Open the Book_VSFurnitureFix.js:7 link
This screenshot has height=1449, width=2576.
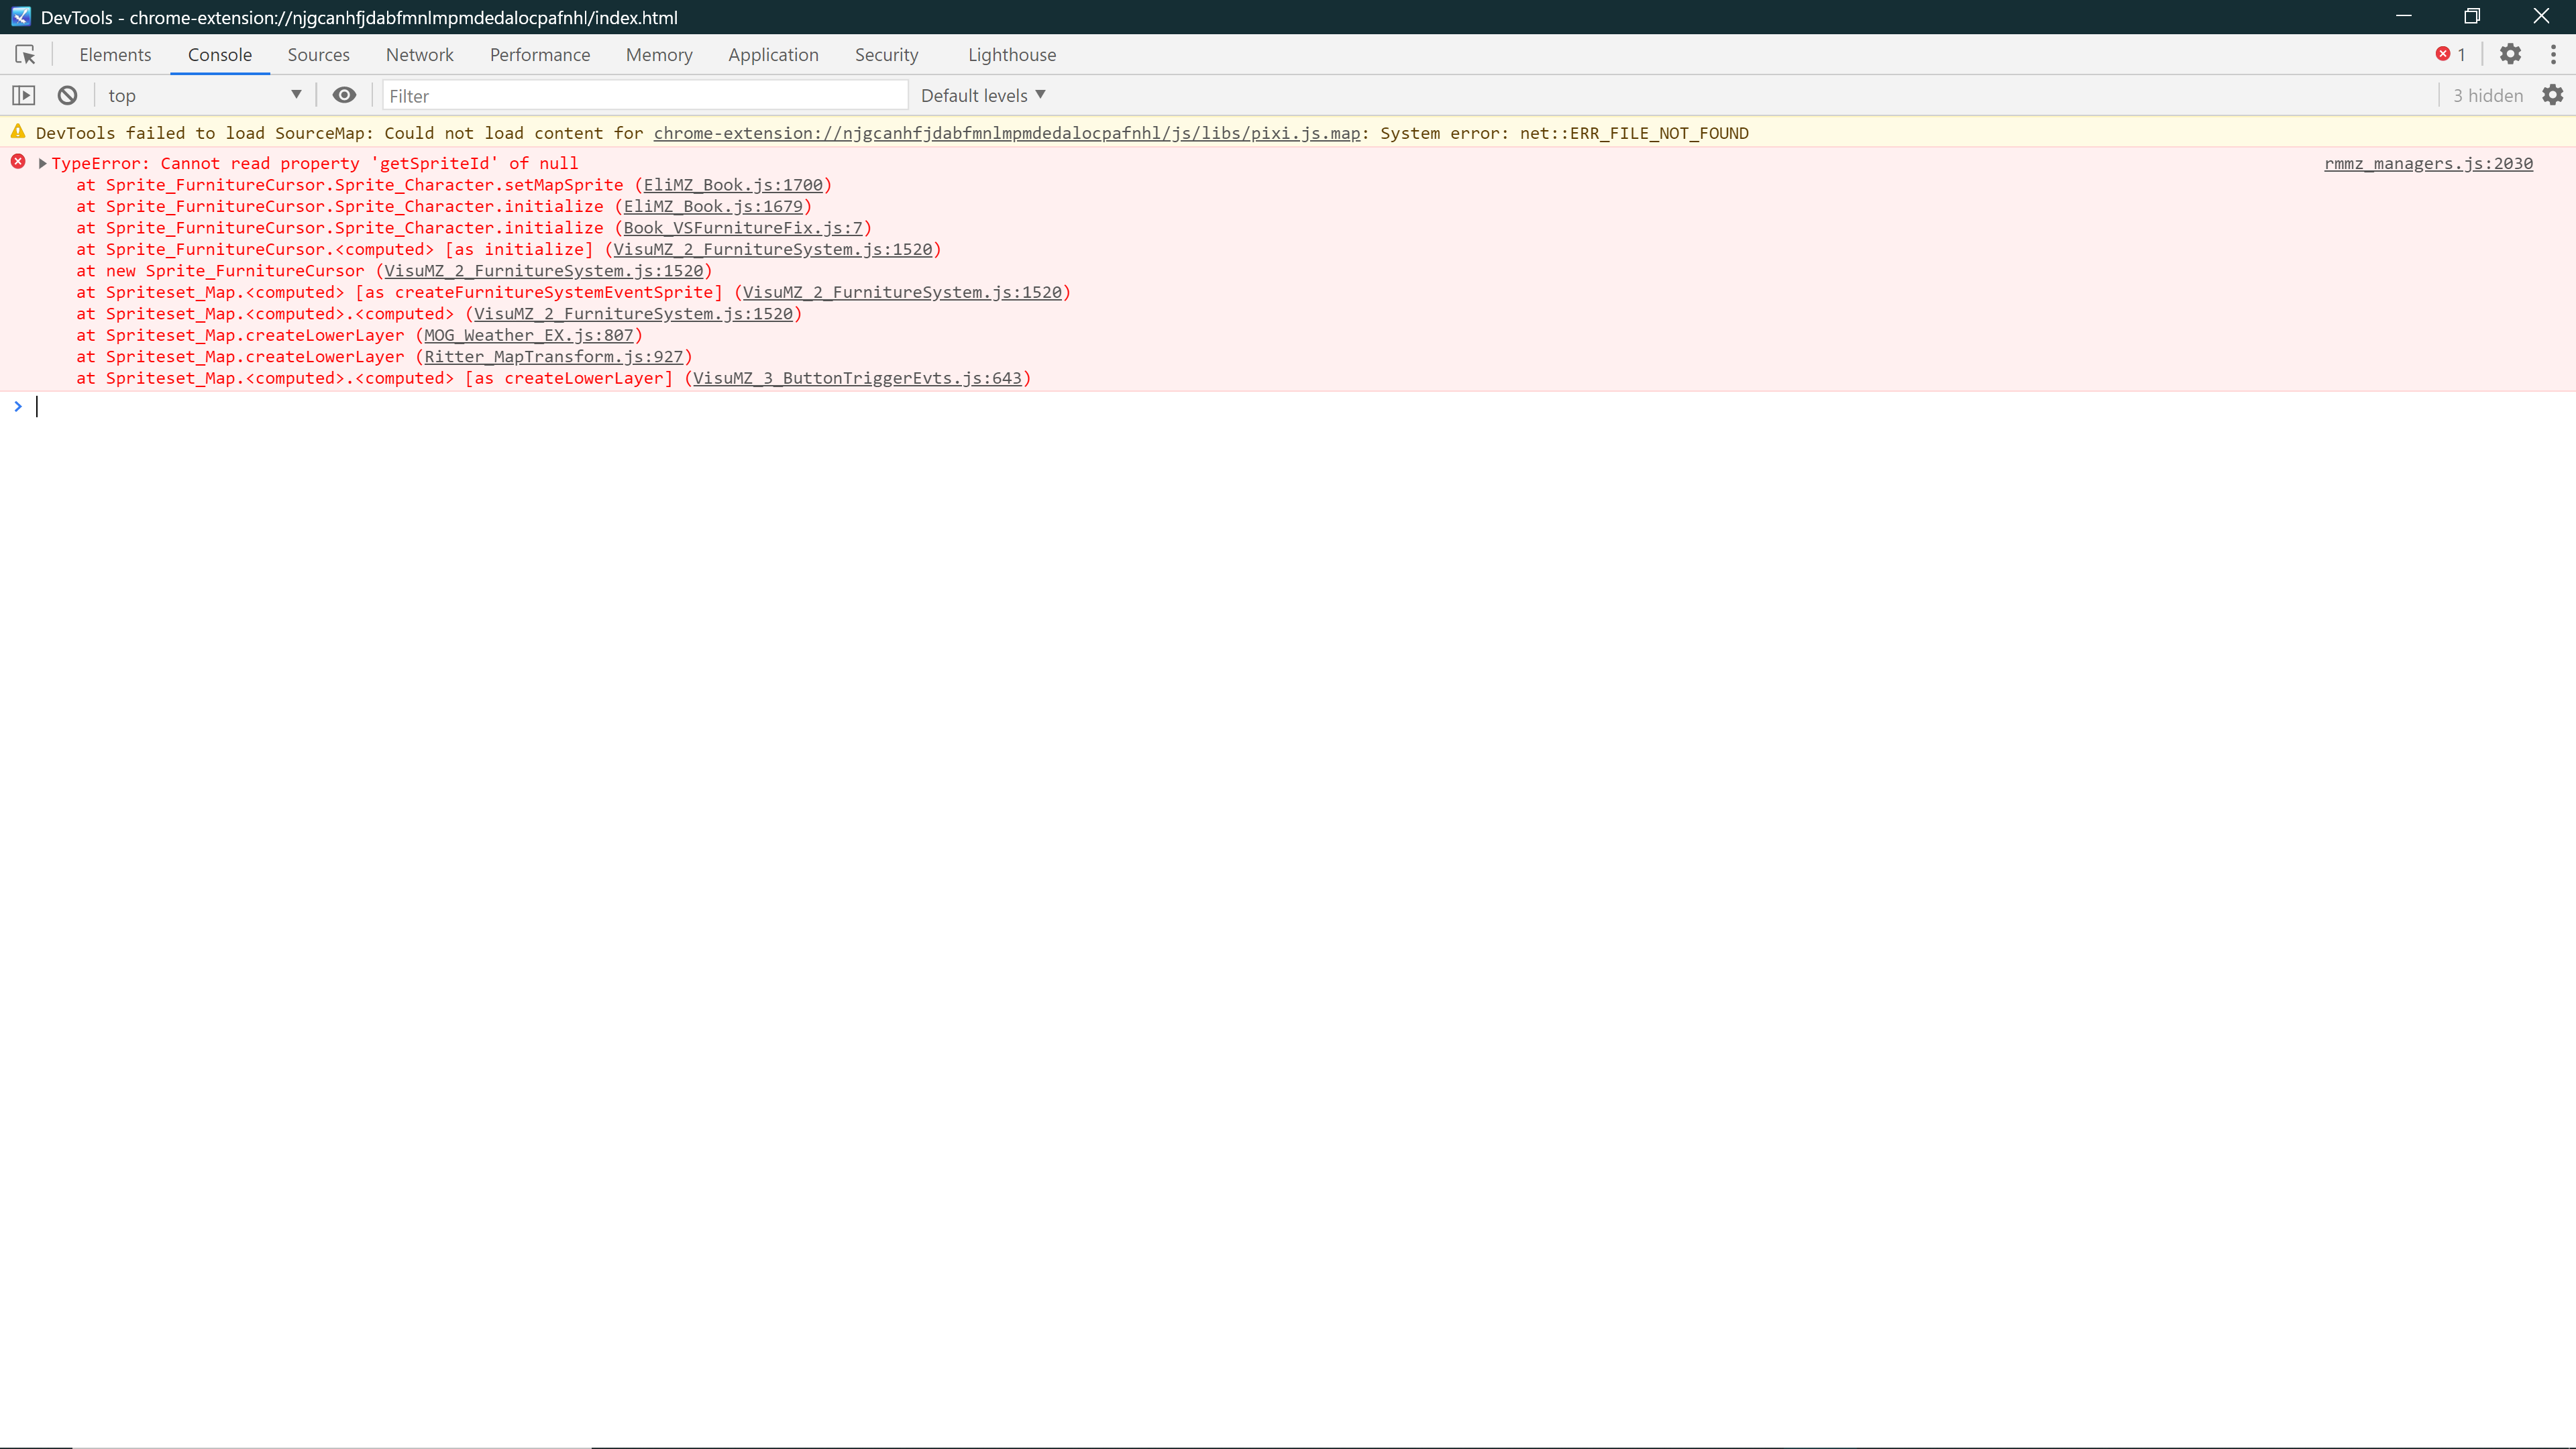click(743, 228)
